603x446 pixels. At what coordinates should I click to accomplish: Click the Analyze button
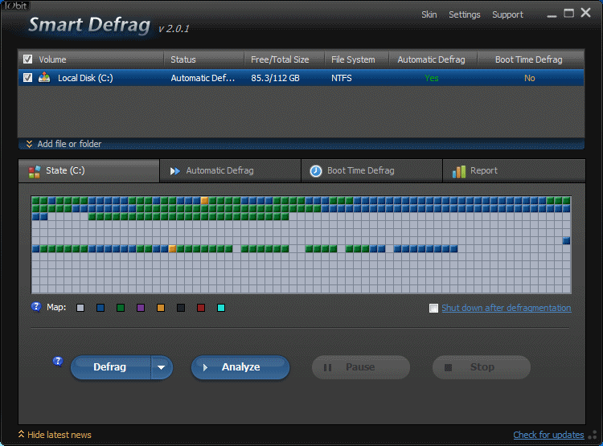point(240,367)
